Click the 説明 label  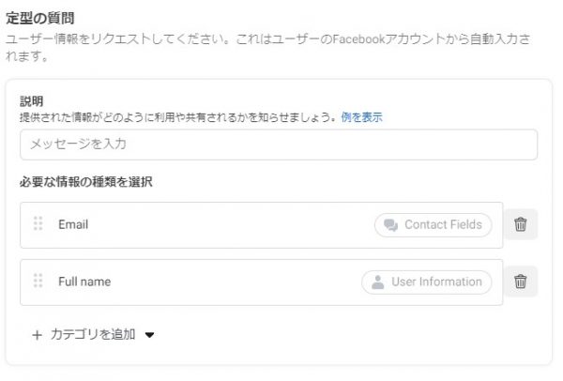click(x=32, y=101)
